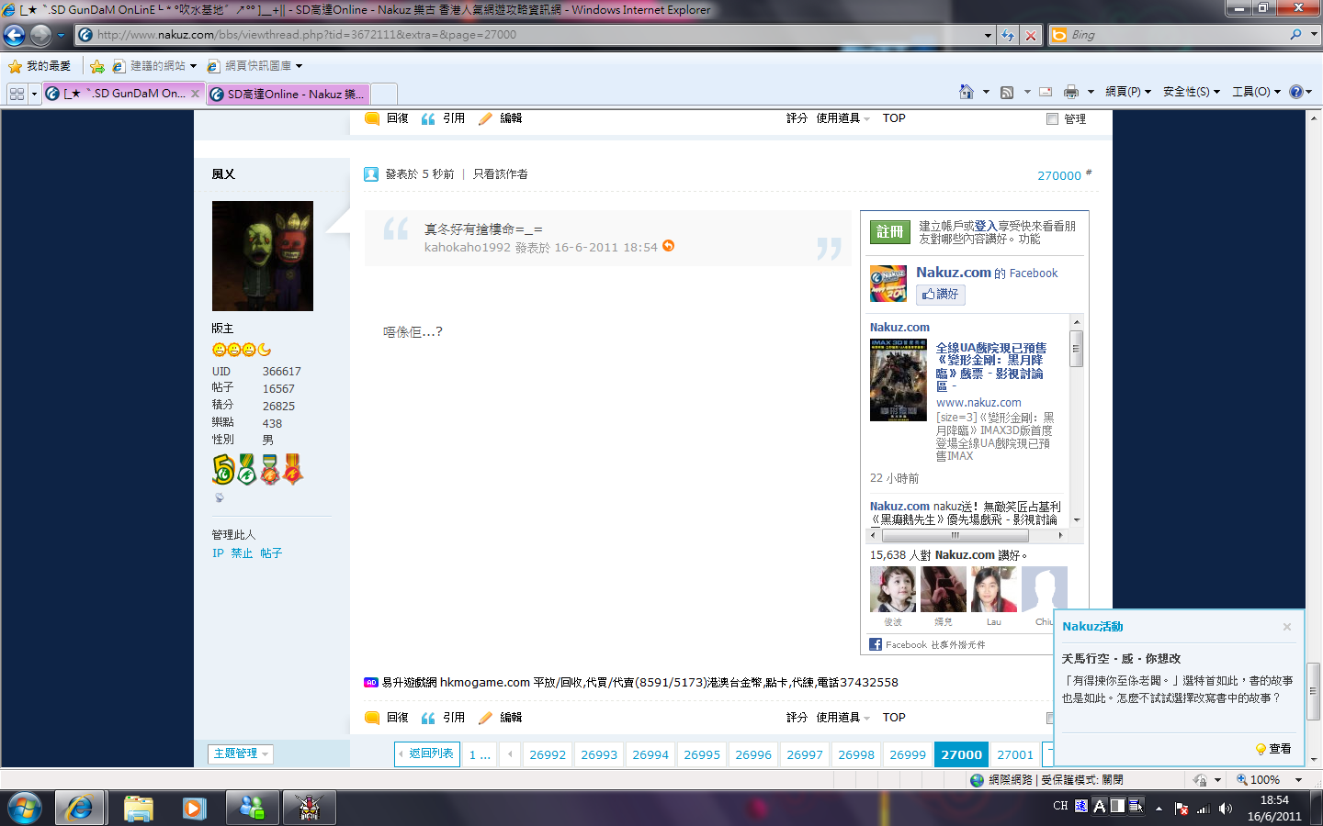Open the 安全性(S) menu
Image resolution: width=1323 pixels, height=826 pixels.
[1191, 92]
